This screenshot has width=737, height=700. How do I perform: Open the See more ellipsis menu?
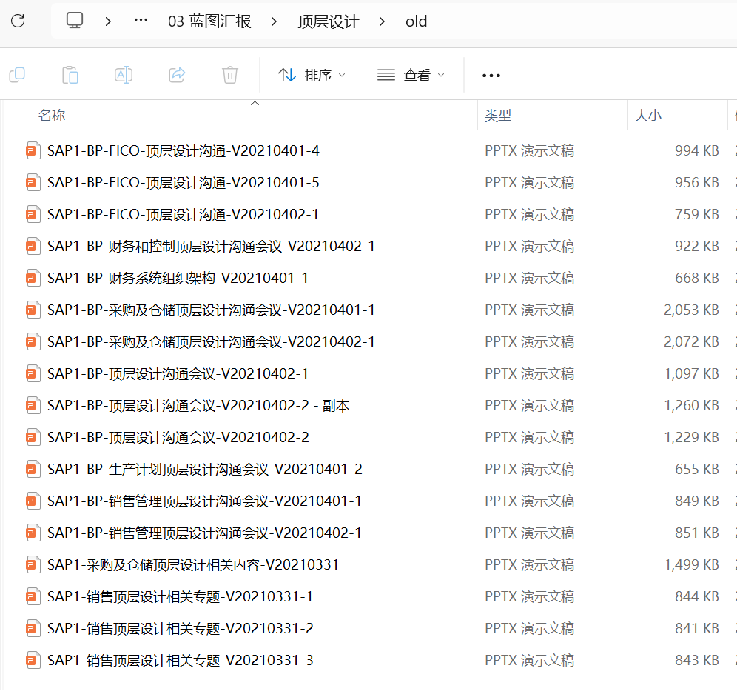pyautogui.click(x=491, y=75)
